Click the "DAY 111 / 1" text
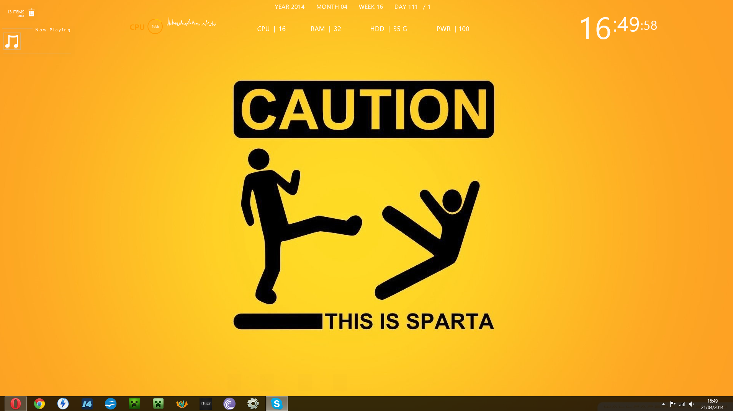733x411 pixels. pyautogui.click(x=412, y=7)
